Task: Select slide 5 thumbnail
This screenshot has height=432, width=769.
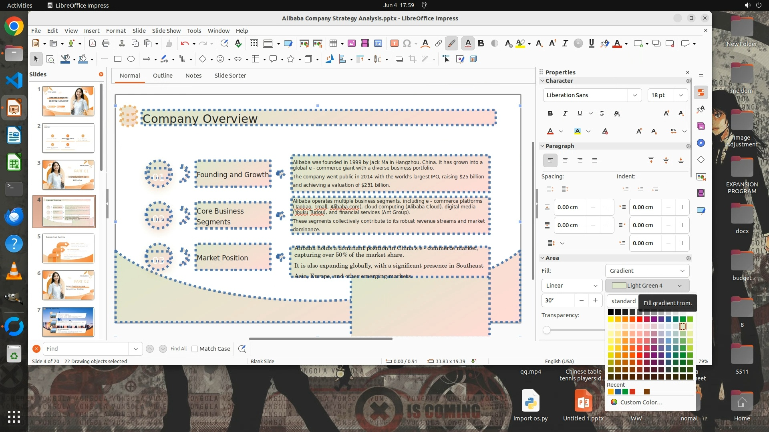Action: (x=68, y=248)
